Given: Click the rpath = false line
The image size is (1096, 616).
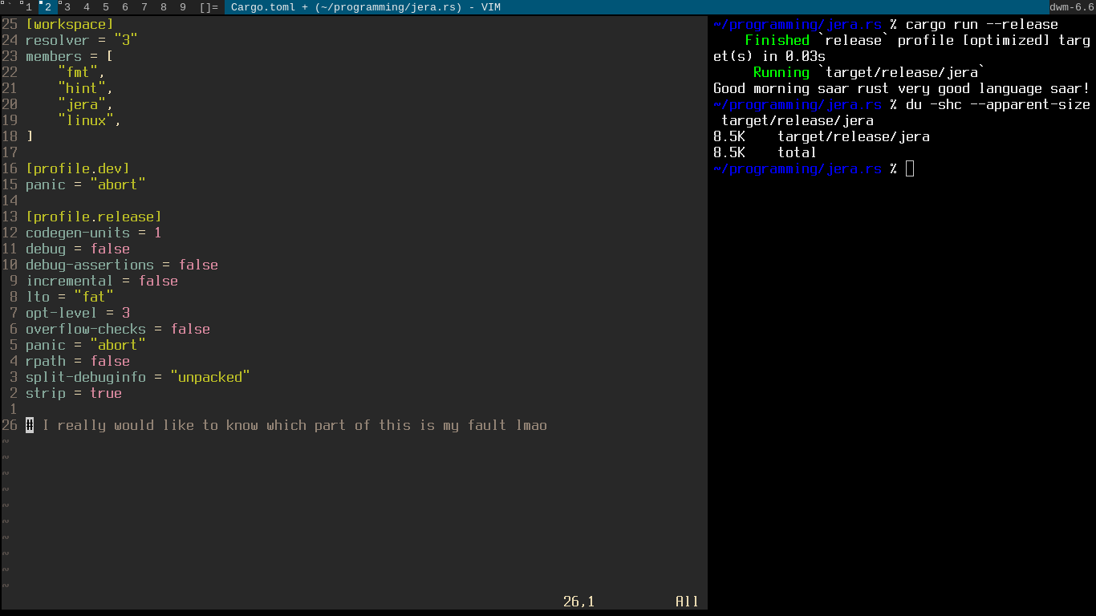Looking at the screenshot, I should (x=78, y=361).
